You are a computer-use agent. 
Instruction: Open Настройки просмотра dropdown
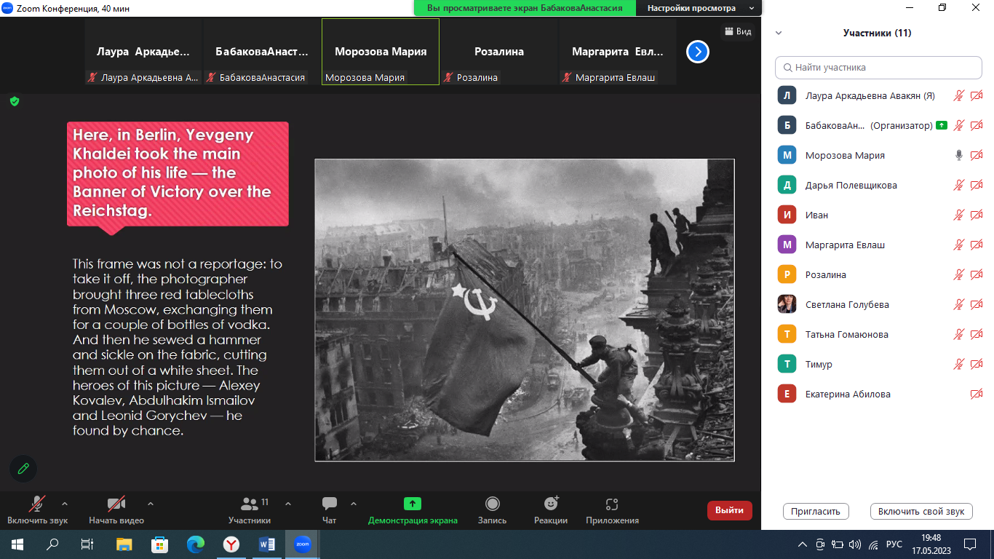point(699,8)
